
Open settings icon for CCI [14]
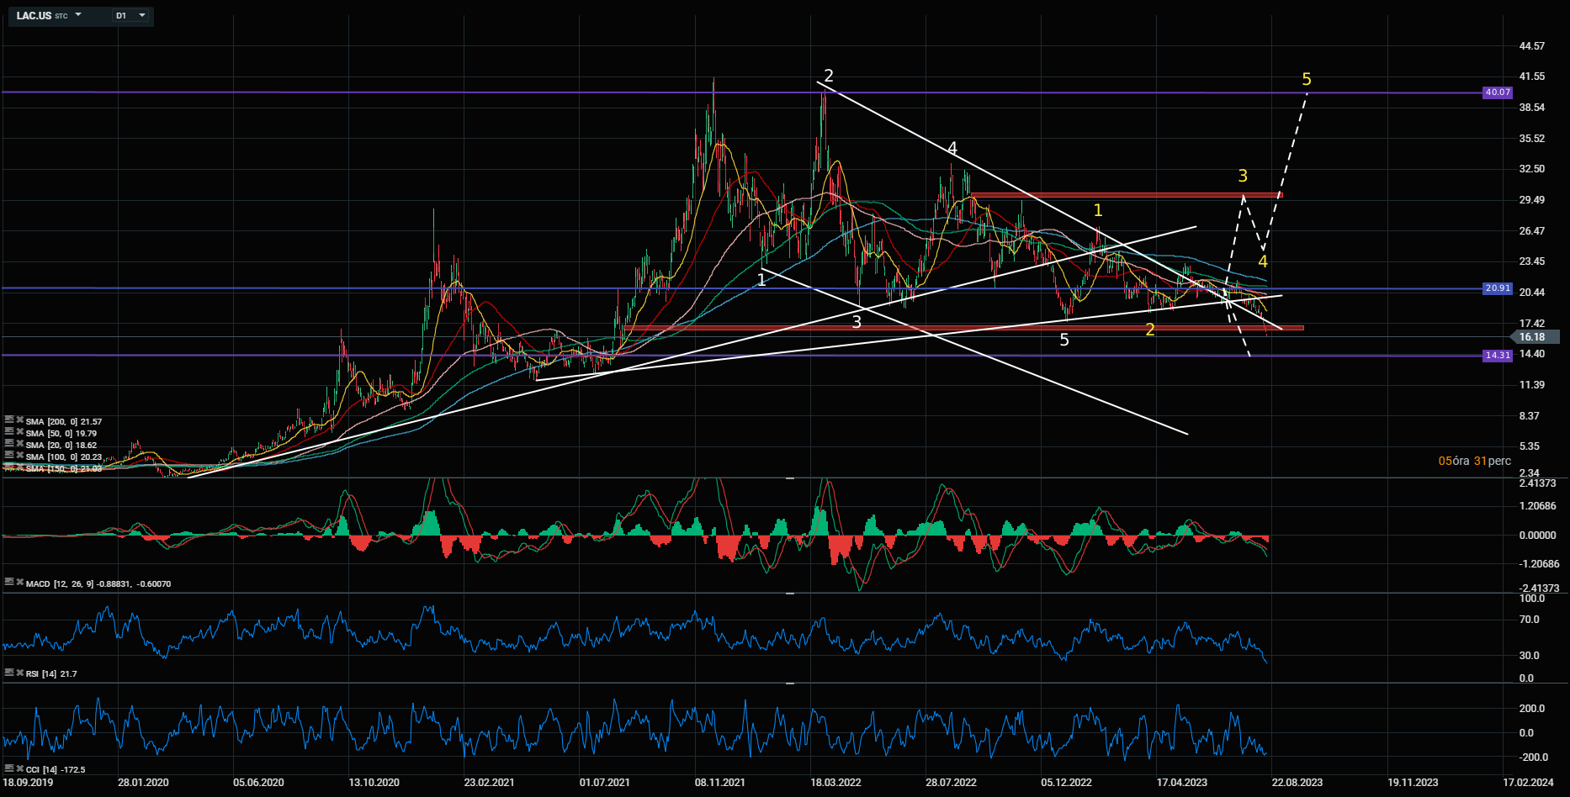pos(8,768)
